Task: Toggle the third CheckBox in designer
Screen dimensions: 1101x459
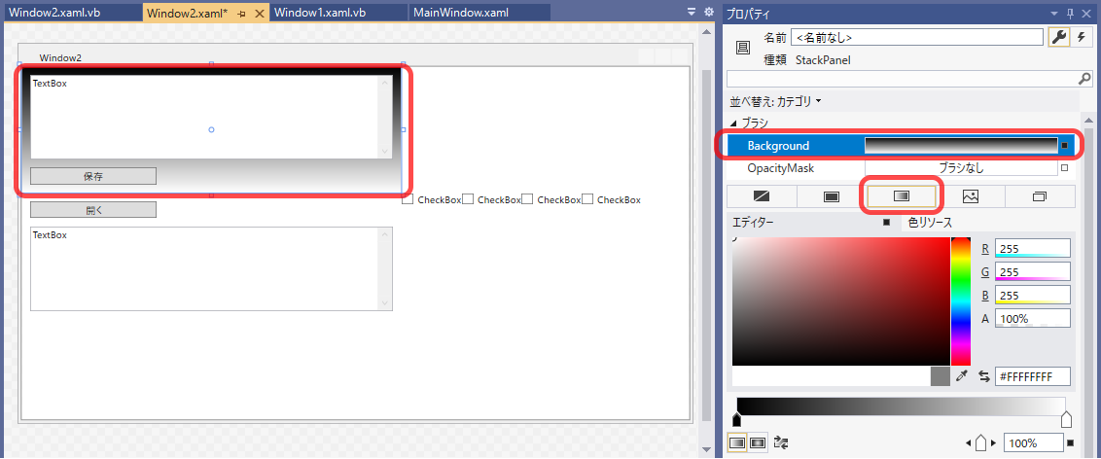Action: [527, 199]
